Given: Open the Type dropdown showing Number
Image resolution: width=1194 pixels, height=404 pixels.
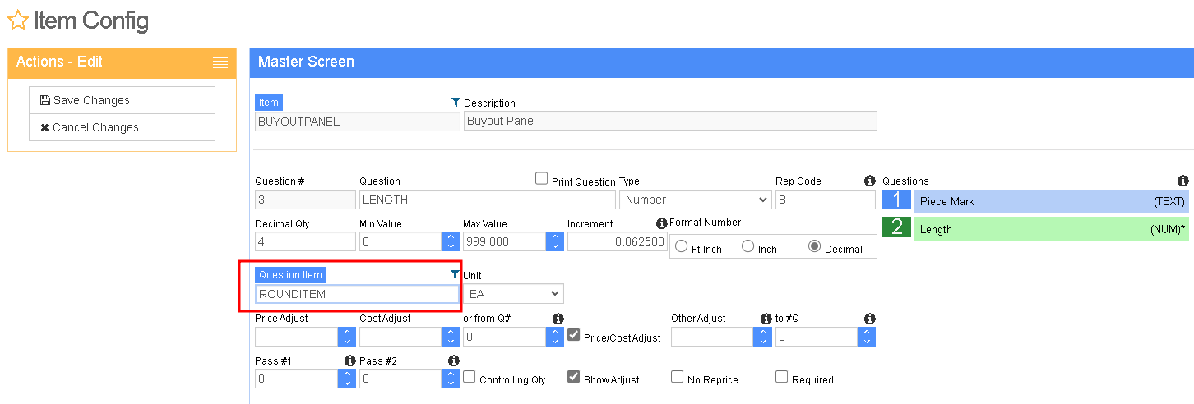Looking at the screenshot, I should click(696, 200).
